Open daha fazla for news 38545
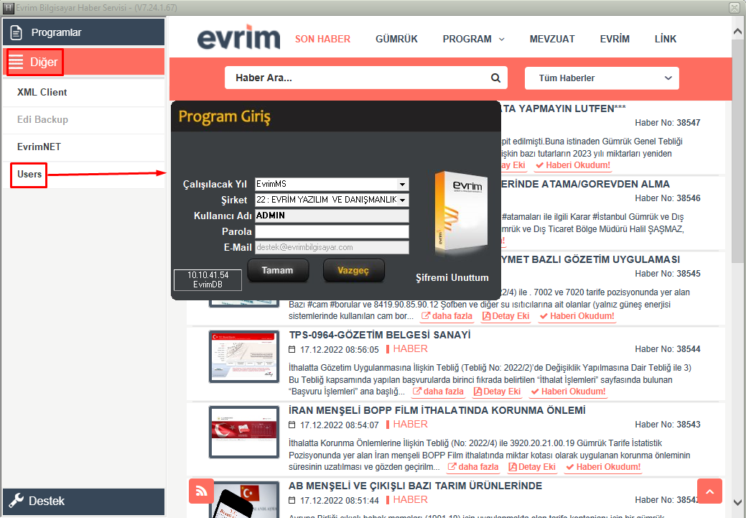The height and width of the screenshot is (518, 746). [447, 316]
